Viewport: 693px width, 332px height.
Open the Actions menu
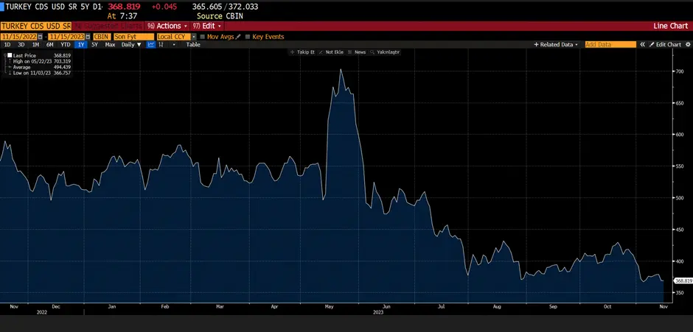(x=167, y=26)
